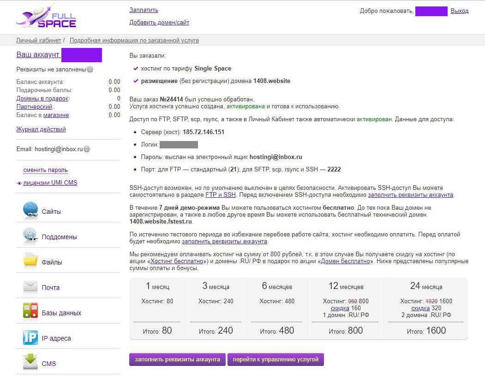This screenshot has width=485, height=377.
Task: Click 'Итого: 480' total
Action: coord(277,330)
